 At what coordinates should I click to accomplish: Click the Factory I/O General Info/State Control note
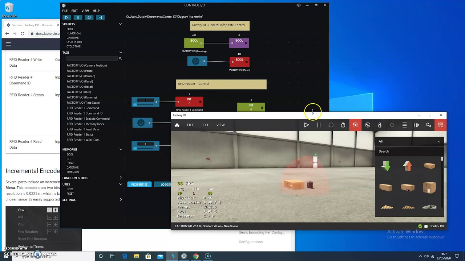coord(220,25)
